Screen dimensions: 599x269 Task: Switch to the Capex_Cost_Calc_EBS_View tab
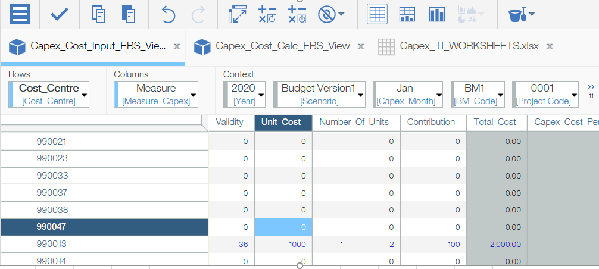(282, 46)
